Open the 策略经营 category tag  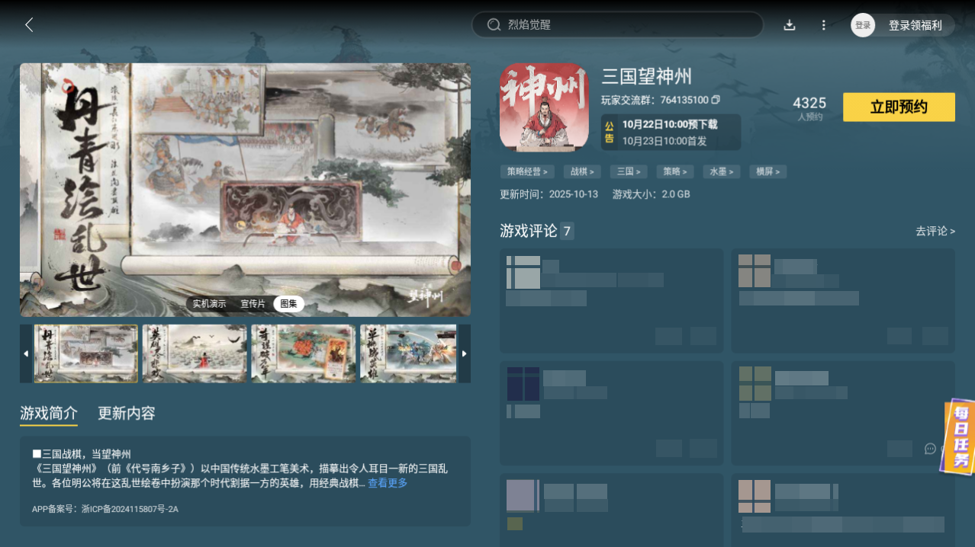point(526,171)
